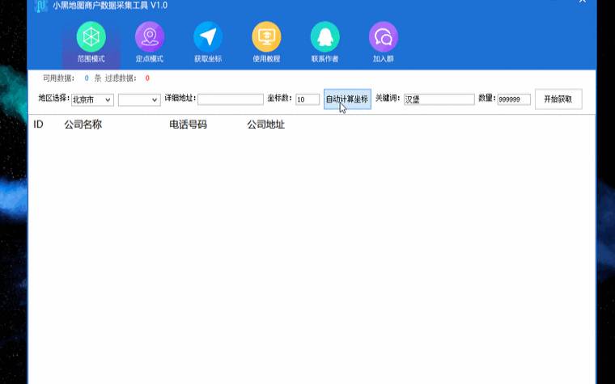
Task: Select the 范围模式 range mode icon
Action: [91, 42]
